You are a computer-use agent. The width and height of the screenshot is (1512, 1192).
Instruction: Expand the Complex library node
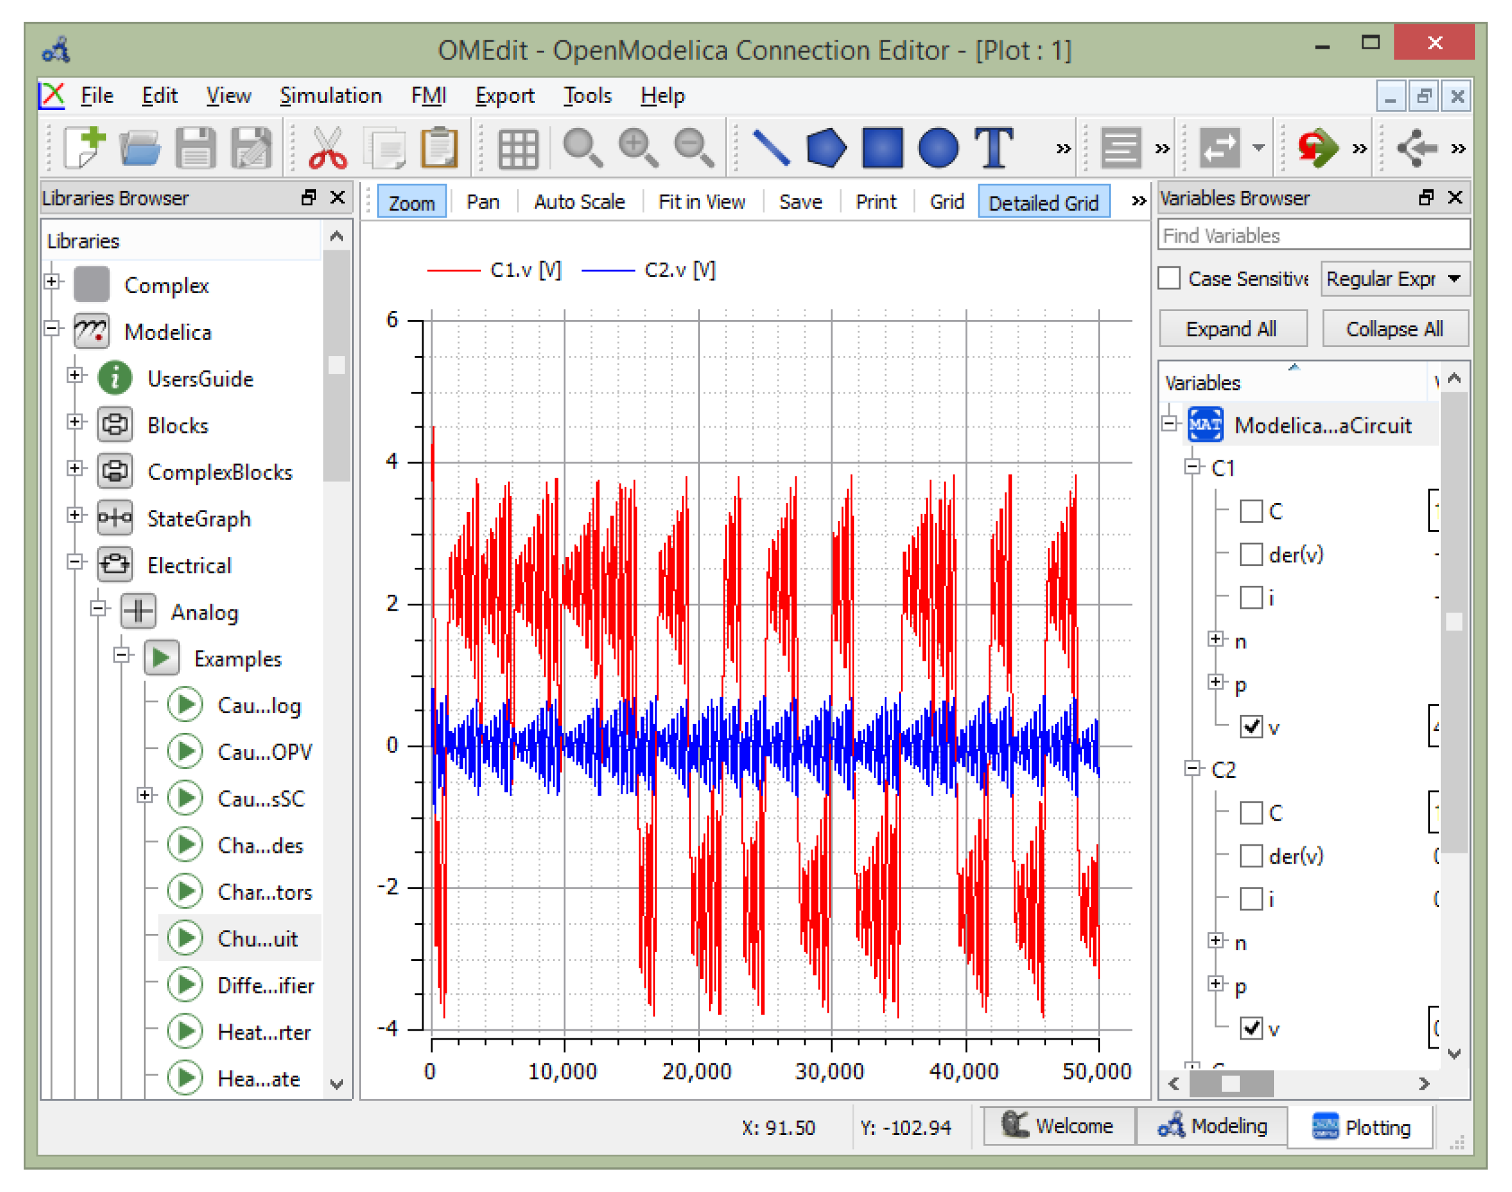(52, 283)
